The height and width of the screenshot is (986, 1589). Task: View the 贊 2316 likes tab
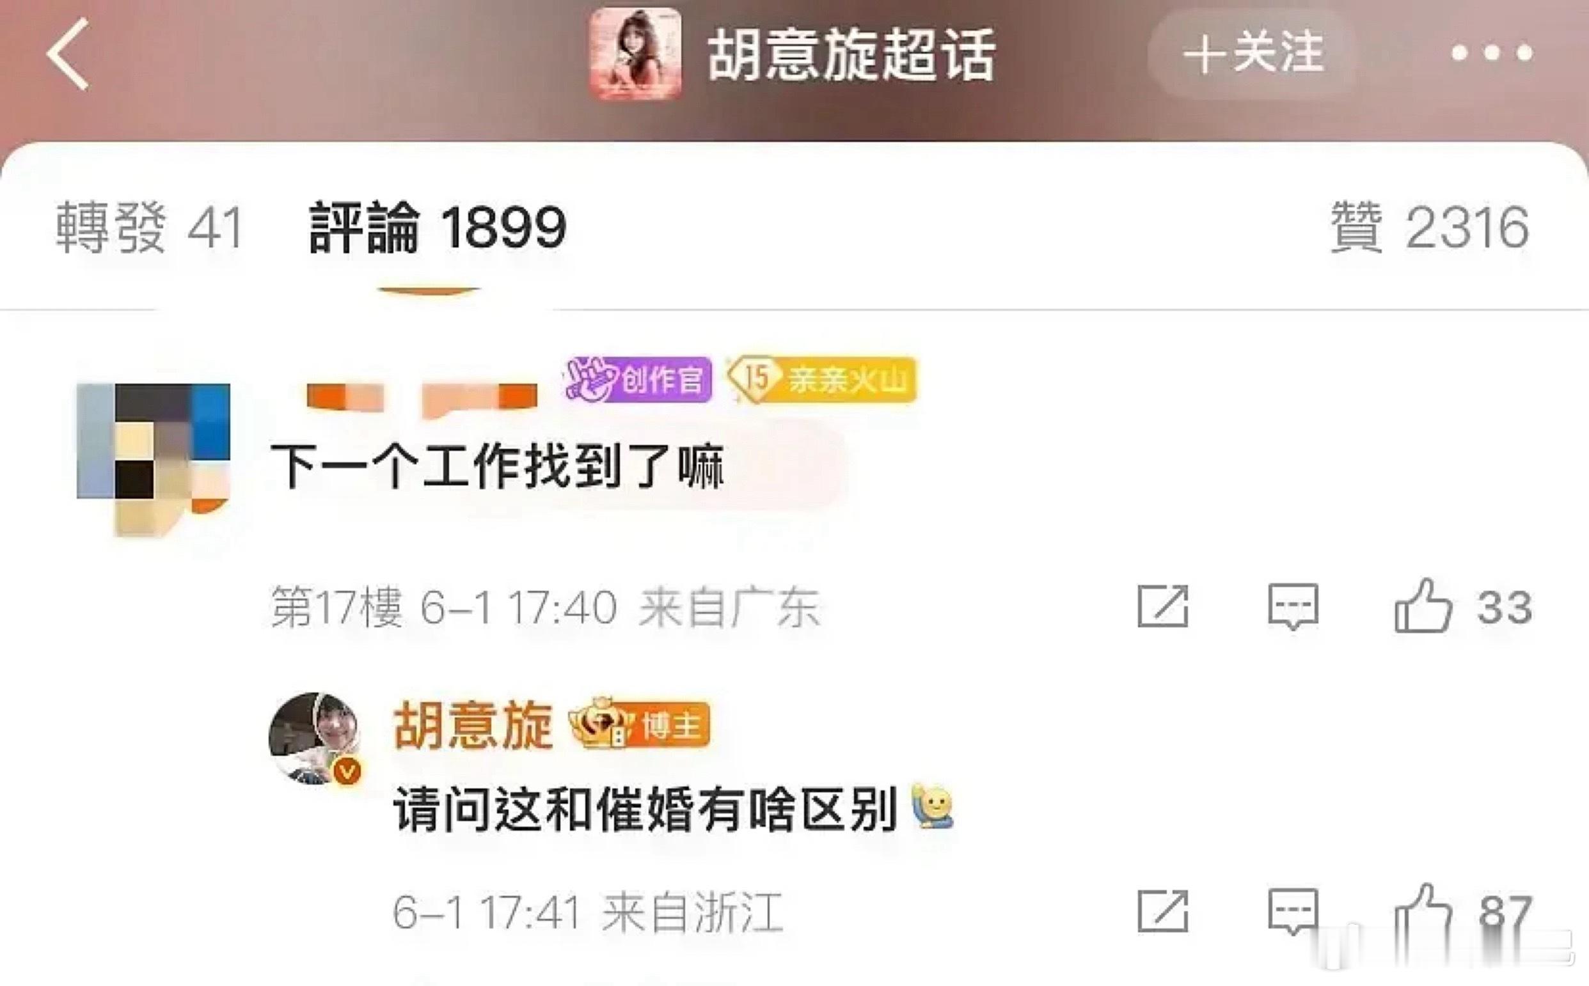click(x=1429, y=227)
